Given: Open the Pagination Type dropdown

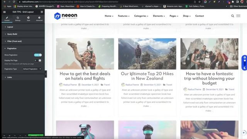Looking at the screenshot, I should (32, 69).
